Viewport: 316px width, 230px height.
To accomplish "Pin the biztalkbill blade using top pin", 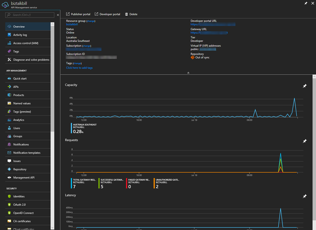I will coord(306,3).
